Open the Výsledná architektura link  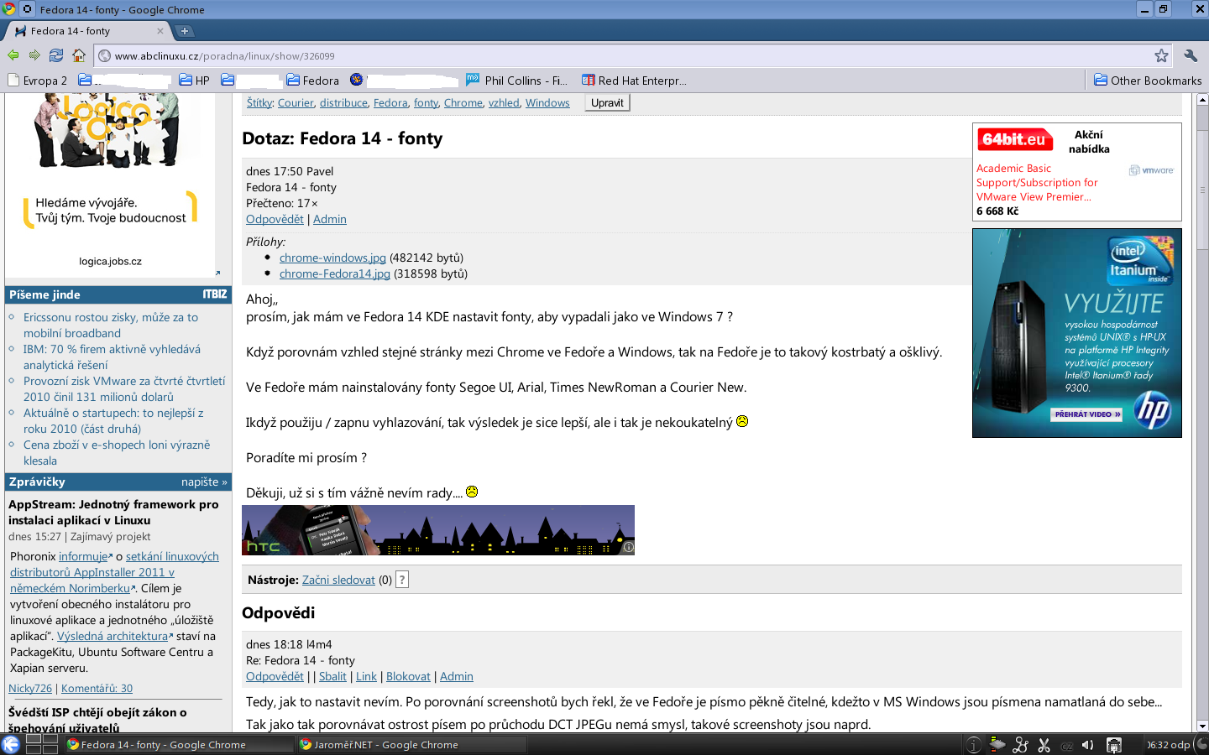[114, 636]
